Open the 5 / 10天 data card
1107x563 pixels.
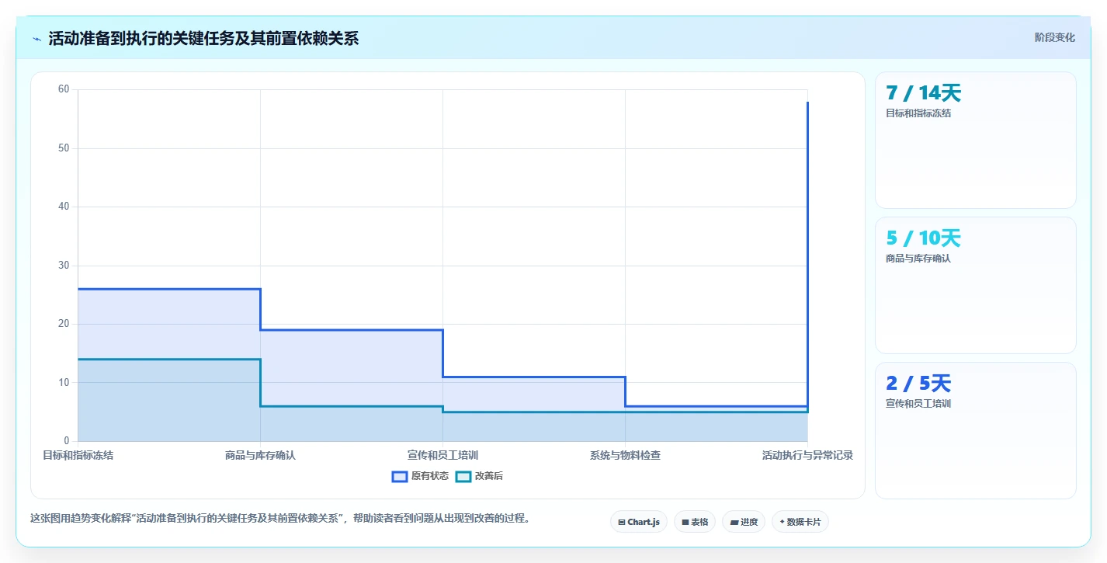click(976, 285)
